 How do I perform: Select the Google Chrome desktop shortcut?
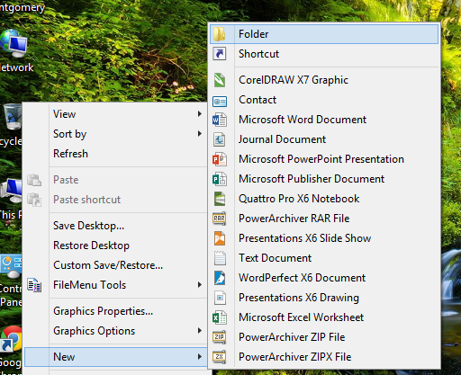(11, 350)
